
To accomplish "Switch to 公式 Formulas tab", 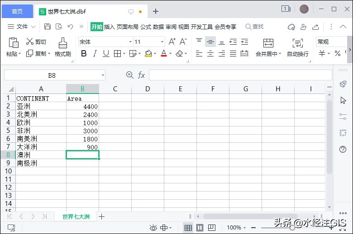I will pyautogui.click(x=146, y=27).
